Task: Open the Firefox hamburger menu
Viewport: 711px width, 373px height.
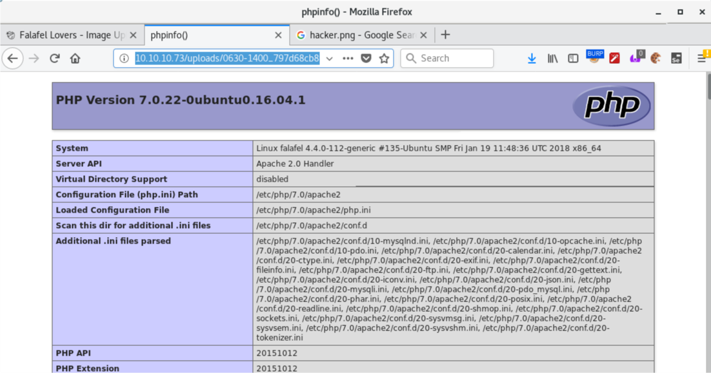Action: tap(702, 59)
